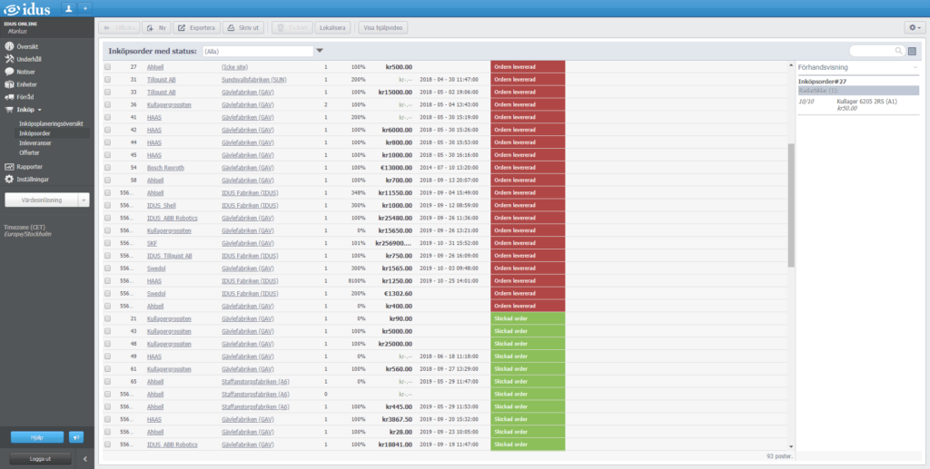Screen dimensions: 930x469
Task: Click the 8100% percentage cell
Action: pyautogui.click(x=356, y=280)
